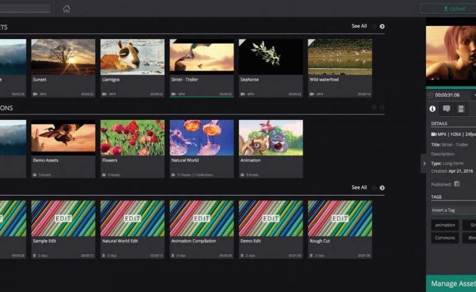Go to next page arrow in edits row

(x=382, y=188)
